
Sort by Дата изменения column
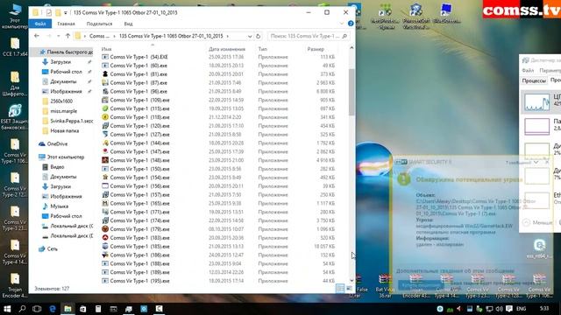coord(227,49)
